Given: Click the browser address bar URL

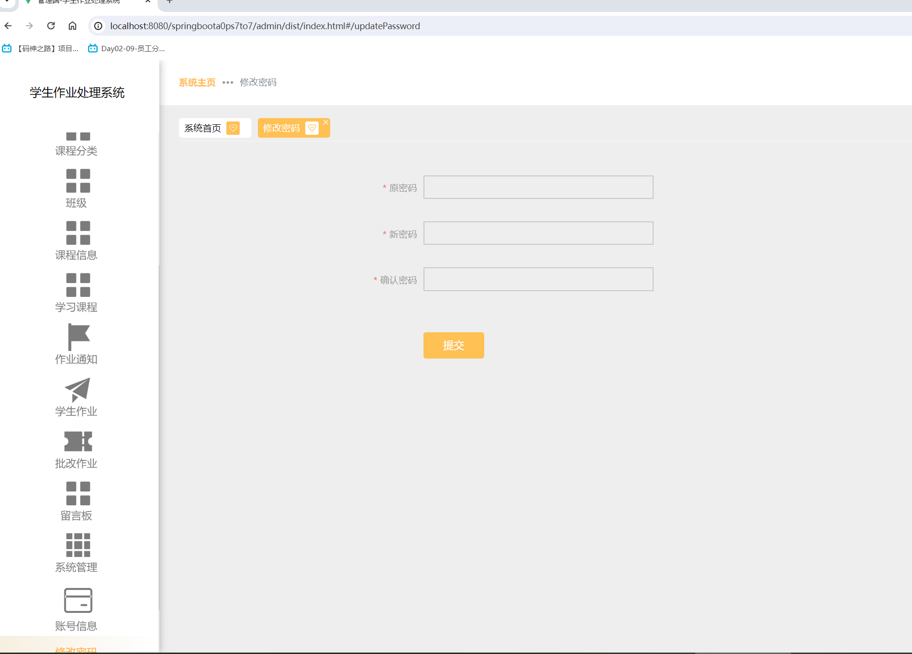Looking at the screenshot, I should 265,26.
